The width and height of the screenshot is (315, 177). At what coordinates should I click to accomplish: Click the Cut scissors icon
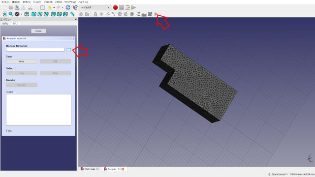(30, 8)
